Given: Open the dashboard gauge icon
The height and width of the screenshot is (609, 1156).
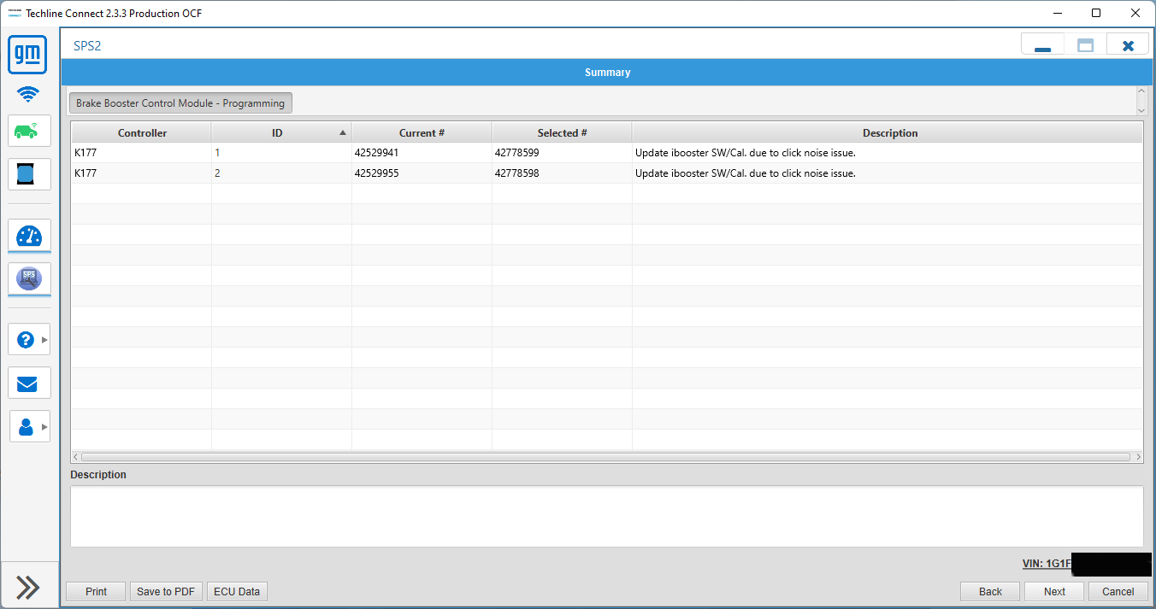Looking at the screenshot, I should click(29, 236).
